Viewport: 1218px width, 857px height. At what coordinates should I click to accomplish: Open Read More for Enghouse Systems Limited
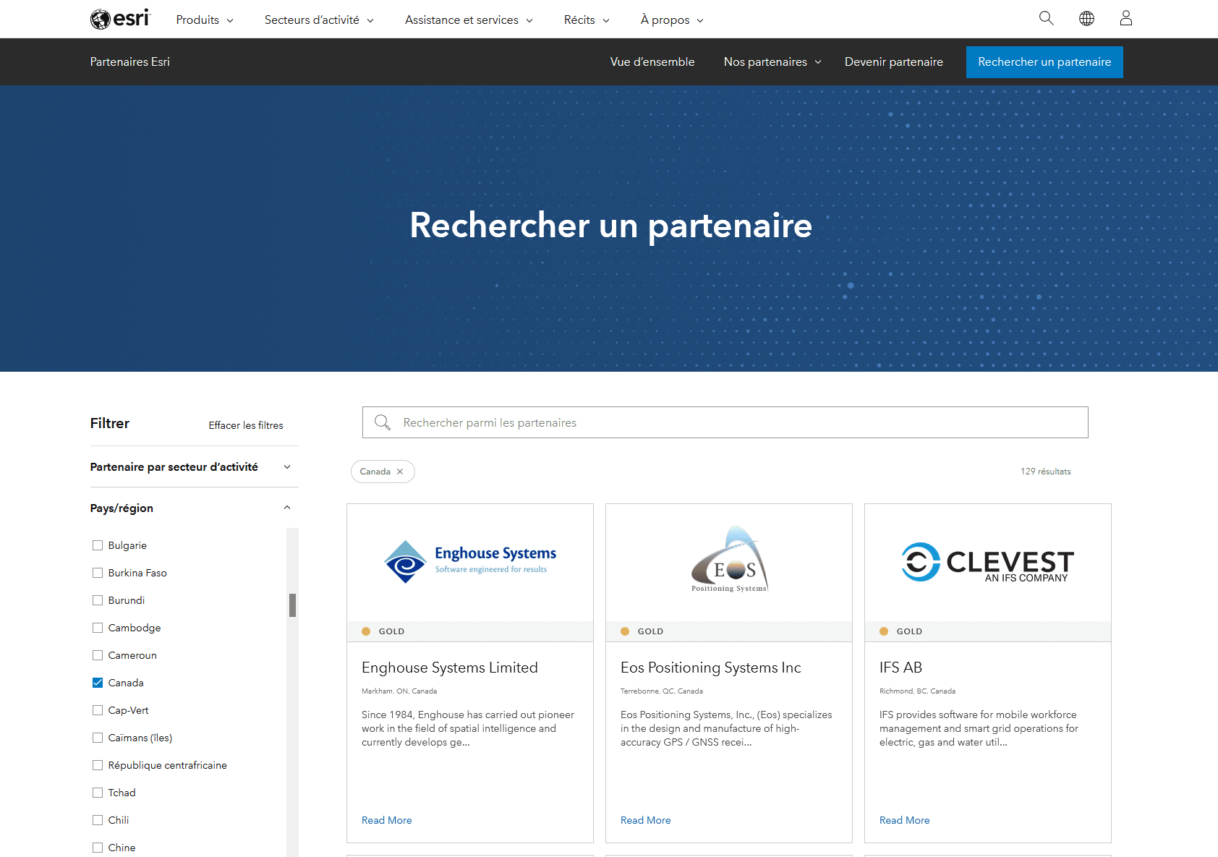(387, 820)
